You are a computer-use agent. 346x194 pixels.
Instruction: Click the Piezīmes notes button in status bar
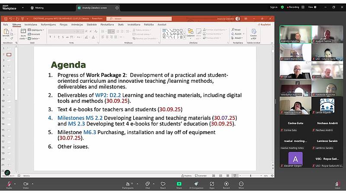click(186, 176)
